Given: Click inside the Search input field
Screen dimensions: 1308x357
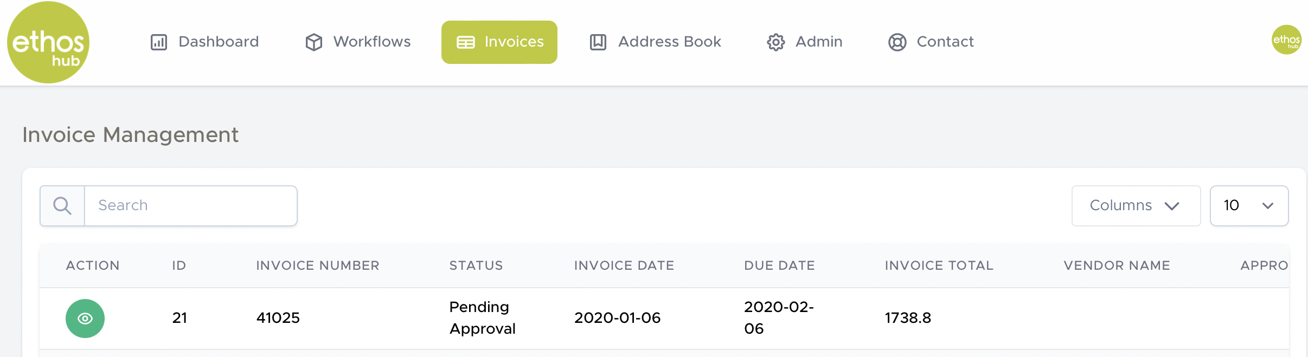Looking at the screenshot, I should click(190, 206).
